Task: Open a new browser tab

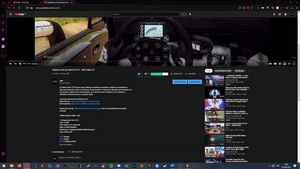Action: [x=76, y=2]
